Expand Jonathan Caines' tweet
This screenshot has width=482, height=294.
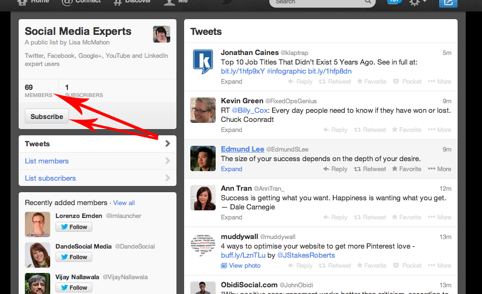pos(231,81)
